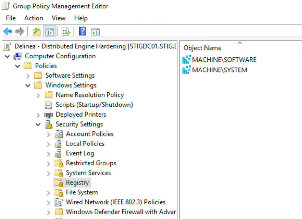The height and width of the screenshot is (219, 302).
Task: Click the Up One Level folder icon
Action: (36, 32)
